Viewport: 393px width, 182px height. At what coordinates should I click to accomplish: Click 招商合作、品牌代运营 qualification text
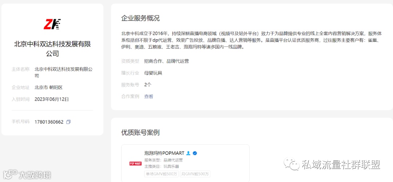pos(166,61)
